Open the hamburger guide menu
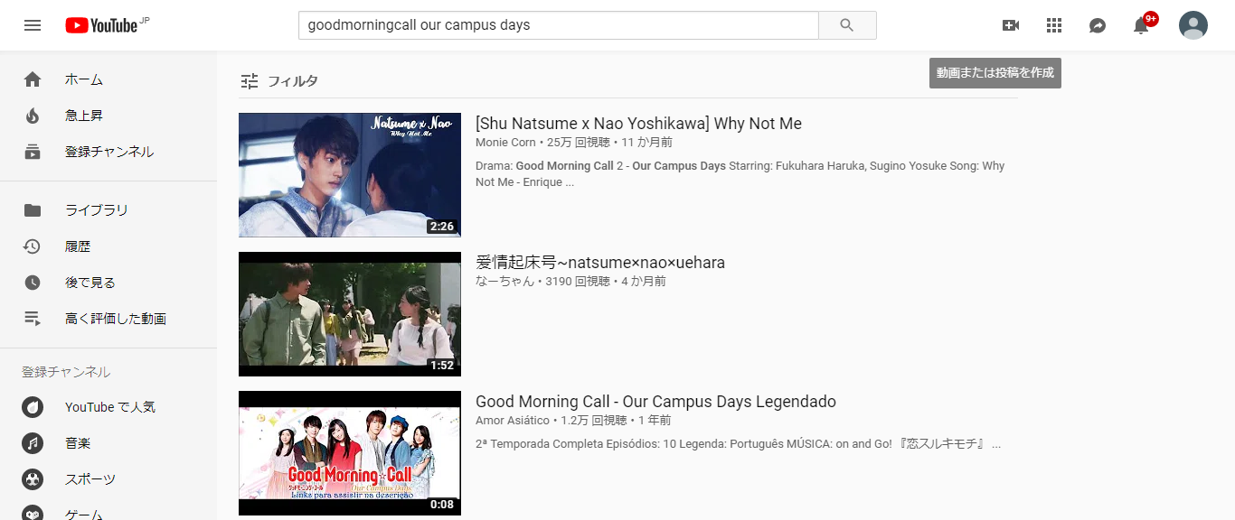 pos(33,25)
